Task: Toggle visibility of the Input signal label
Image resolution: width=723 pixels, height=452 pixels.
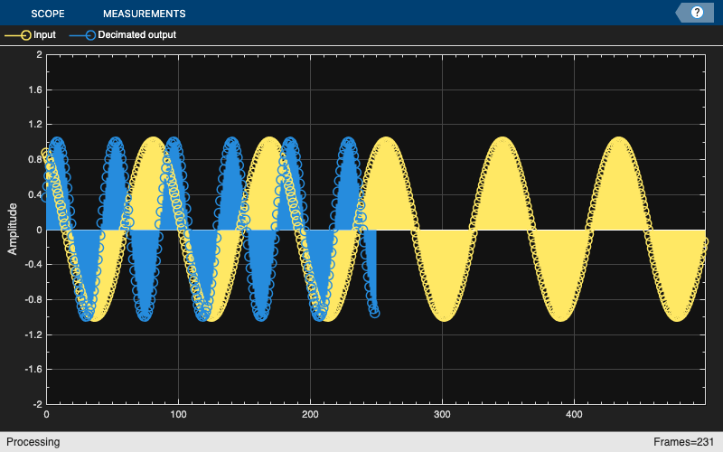Action: [44, 34]
